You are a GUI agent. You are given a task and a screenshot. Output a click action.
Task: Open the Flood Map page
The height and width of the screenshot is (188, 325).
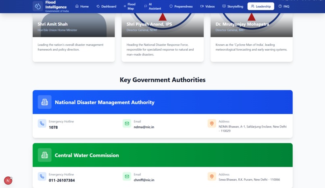pyautogui.click(x=129, y=6)
